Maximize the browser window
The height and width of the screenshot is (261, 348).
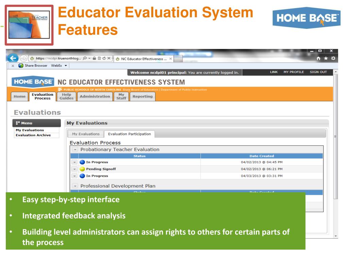(x=320, y=51)
